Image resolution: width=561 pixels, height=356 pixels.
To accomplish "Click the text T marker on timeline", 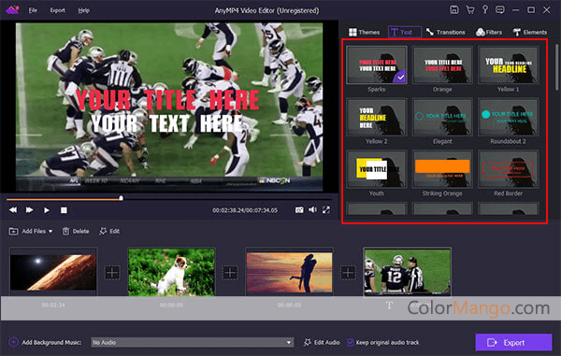I will click(389, 306).
